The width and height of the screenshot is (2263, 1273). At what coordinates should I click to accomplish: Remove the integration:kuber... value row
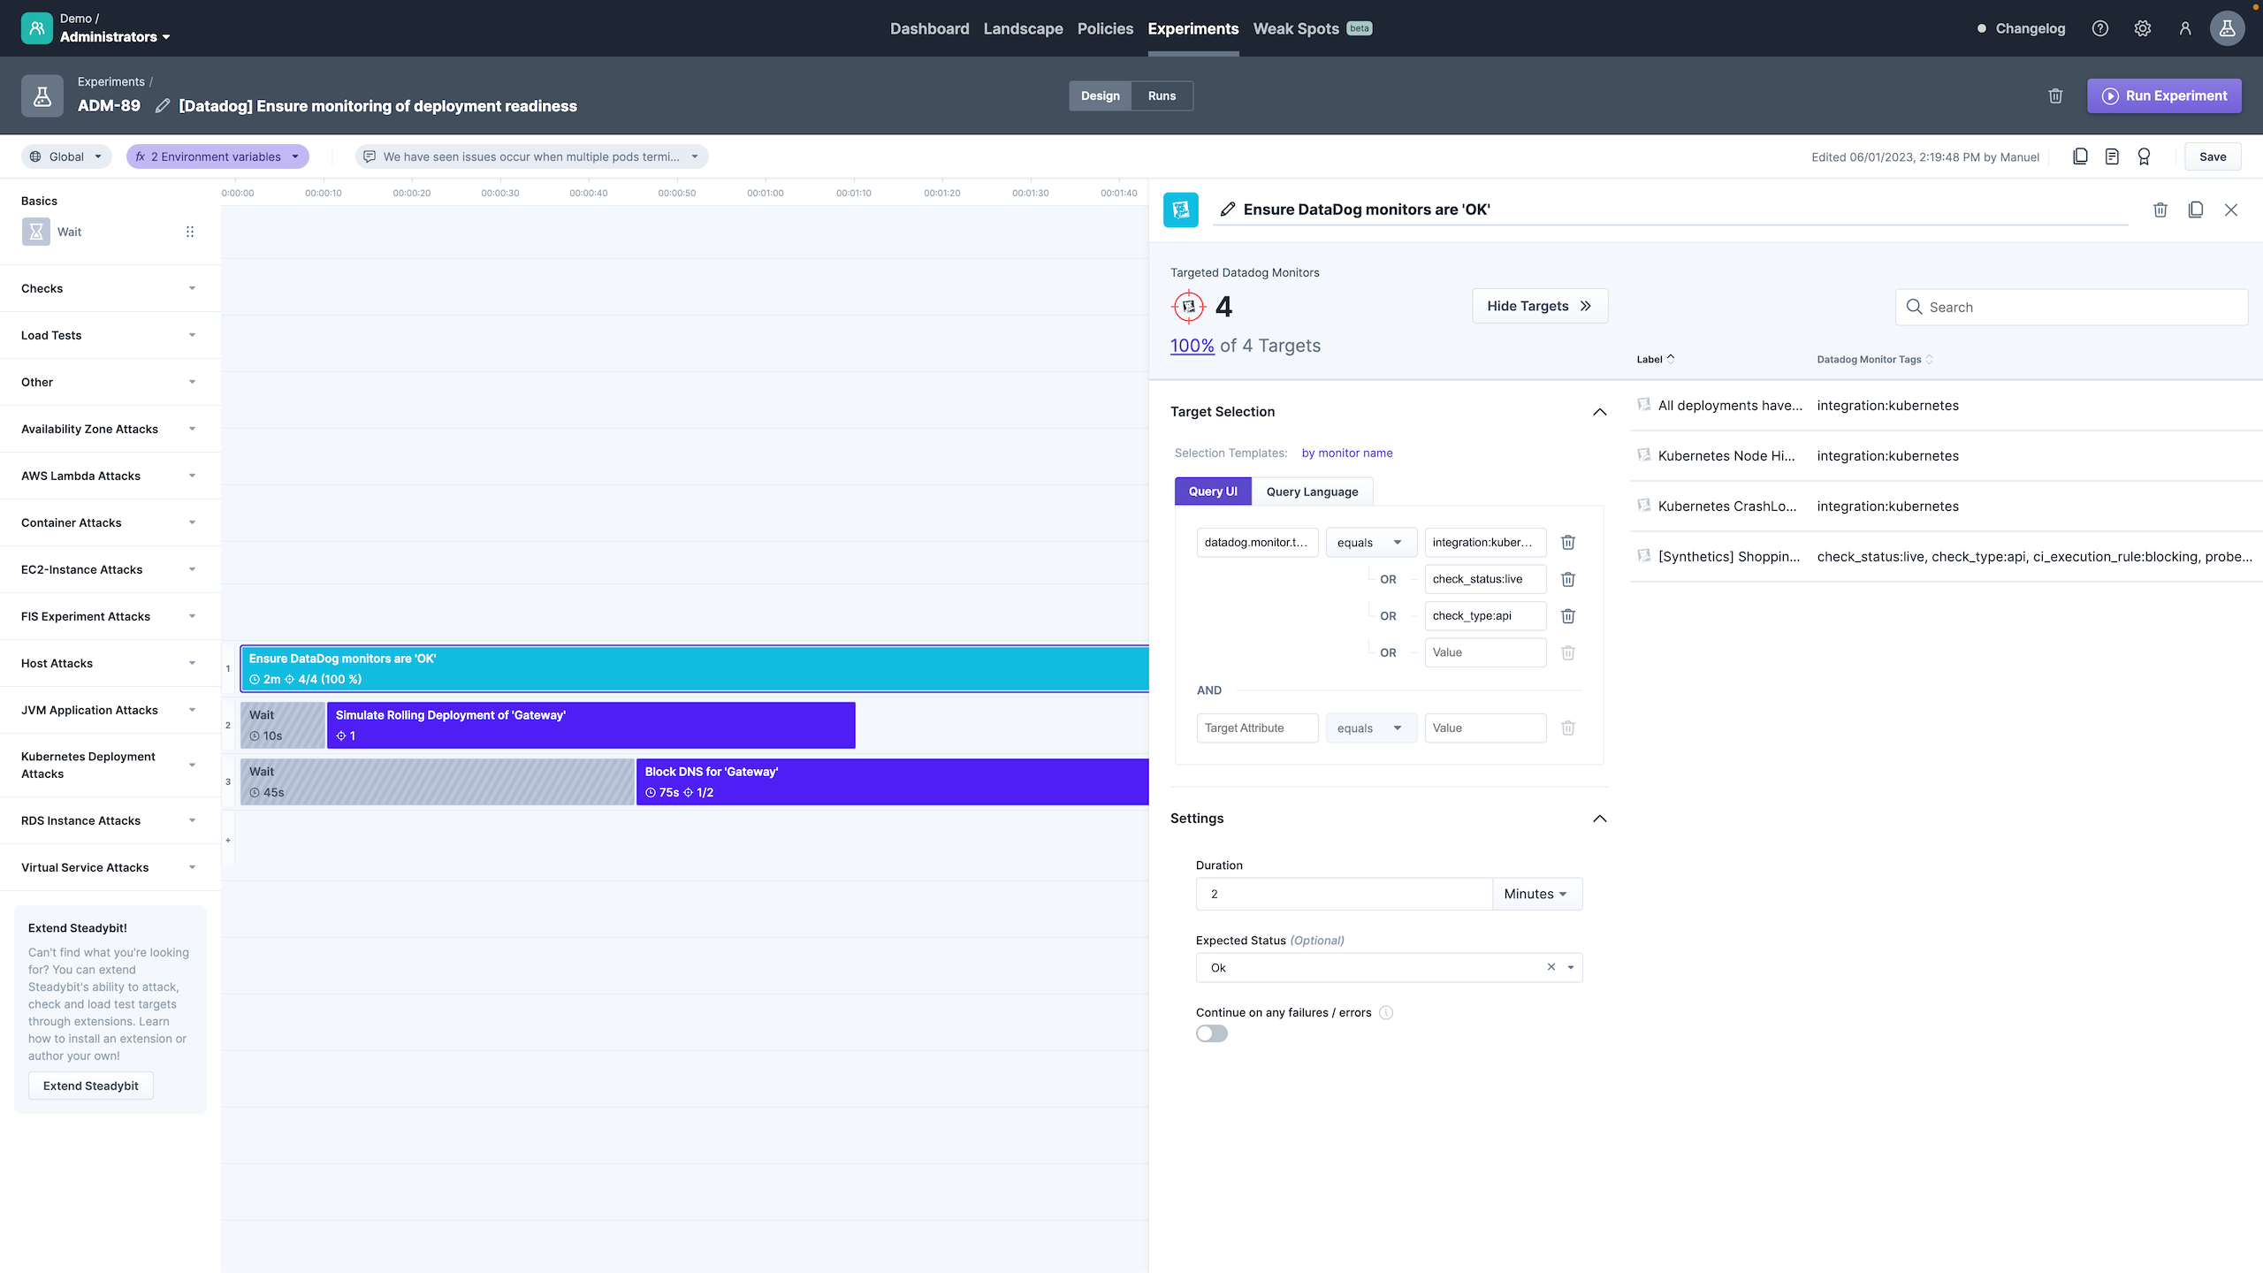(x=1568, y=542)
